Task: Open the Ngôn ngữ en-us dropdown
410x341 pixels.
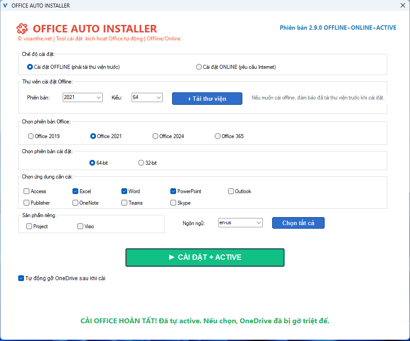Action: tap(240, 223)
